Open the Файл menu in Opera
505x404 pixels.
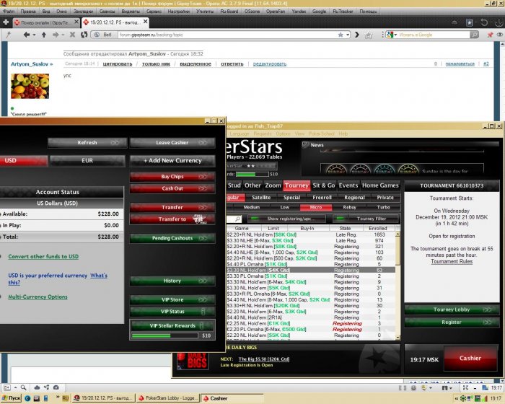[9, 12]
